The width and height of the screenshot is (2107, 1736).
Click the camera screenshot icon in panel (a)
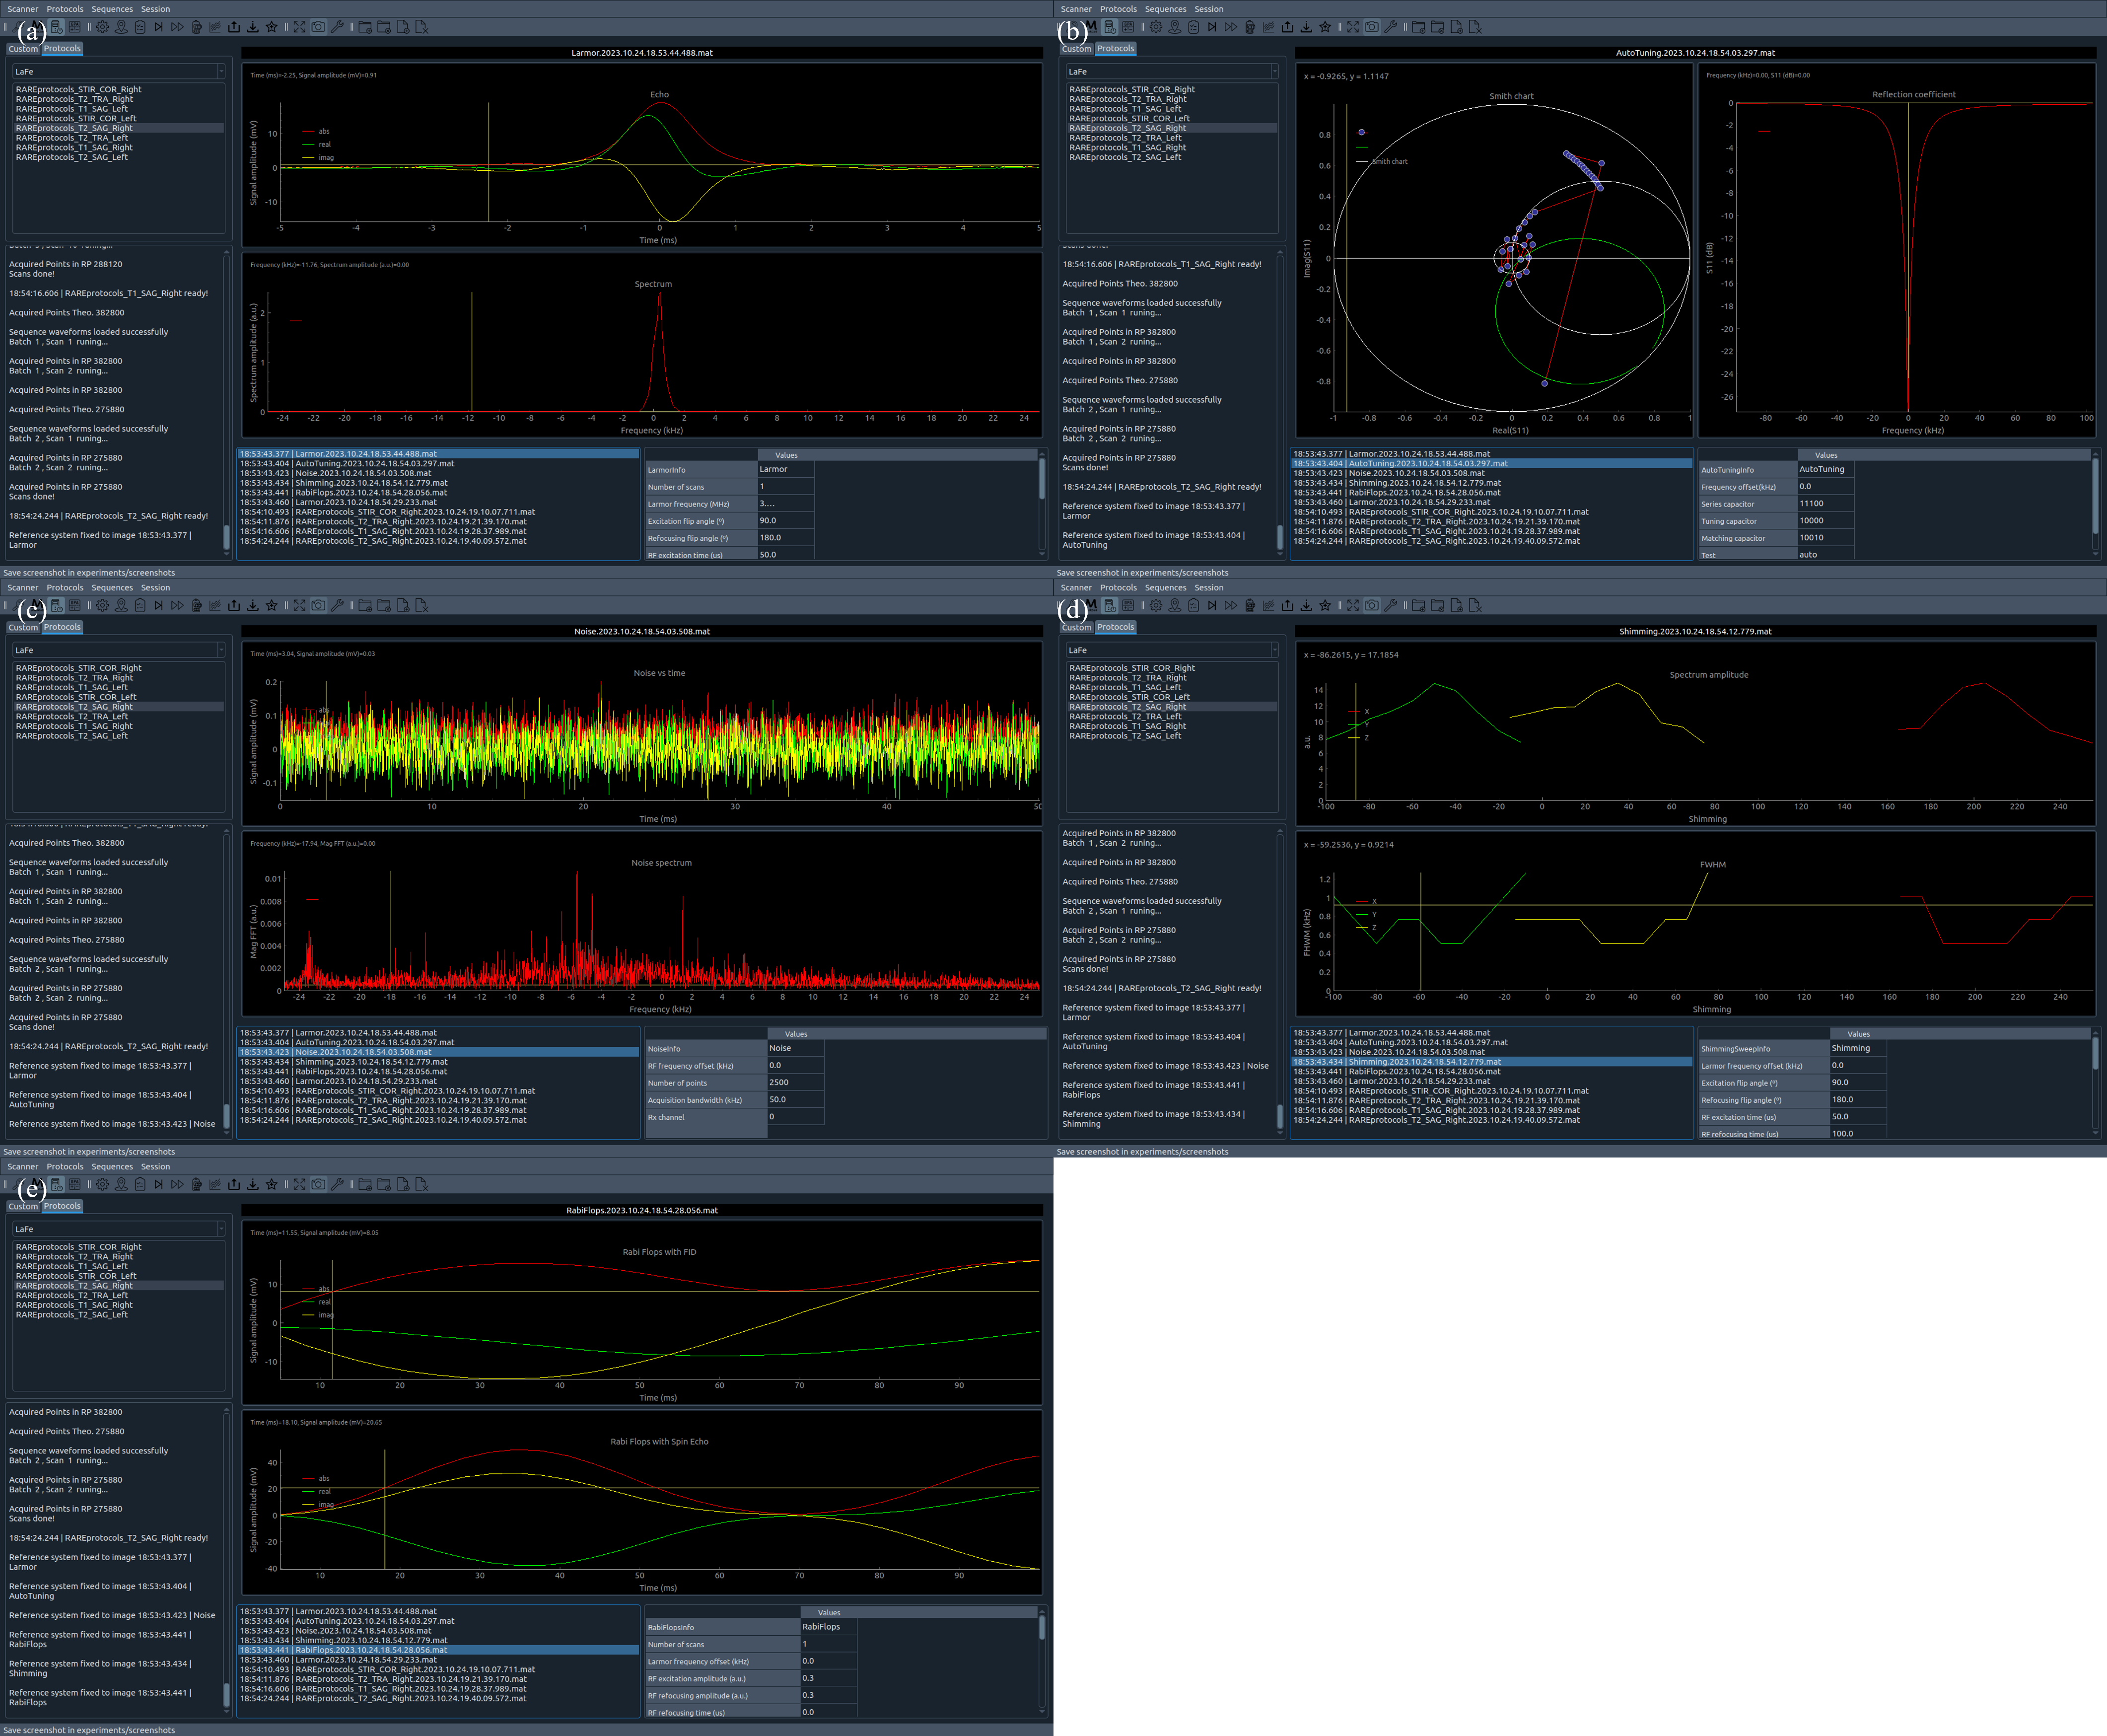click(318, 27)
